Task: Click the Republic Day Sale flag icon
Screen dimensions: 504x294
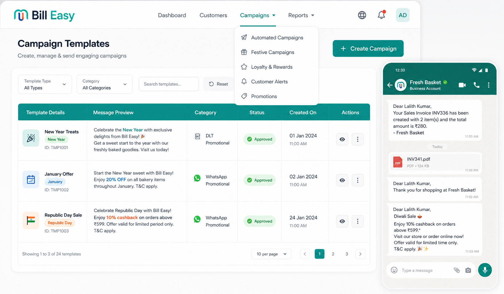Action: (31, 220)
